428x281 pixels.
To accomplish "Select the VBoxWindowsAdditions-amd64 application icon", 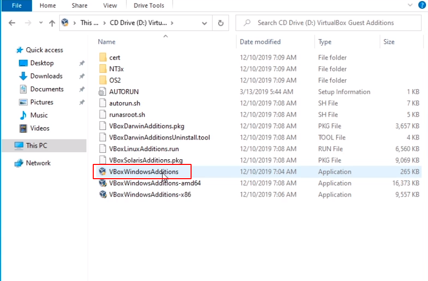I will coord(102,183).
